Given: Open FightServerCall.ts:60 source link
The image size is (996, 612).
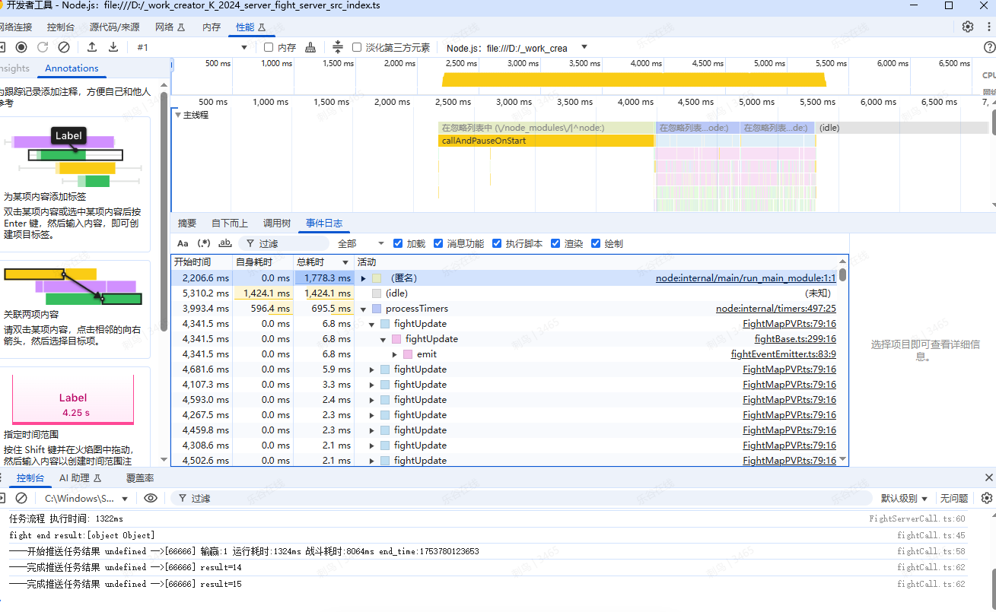Looking at the screenshot, I should pos(917,518).
